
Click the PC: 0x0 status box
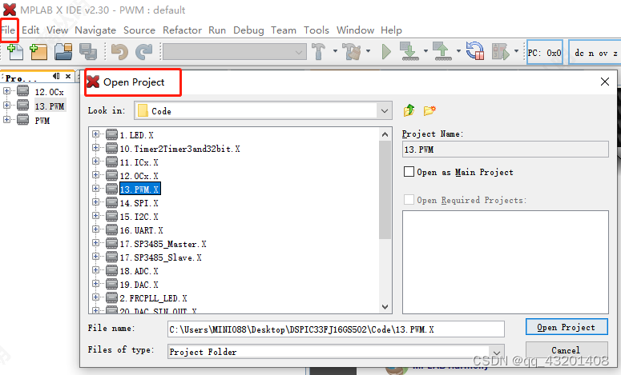[545, 53]
